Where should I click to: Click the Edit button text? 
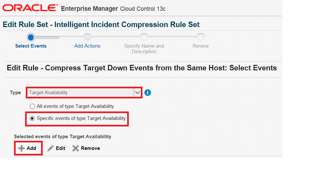point(61,148)
